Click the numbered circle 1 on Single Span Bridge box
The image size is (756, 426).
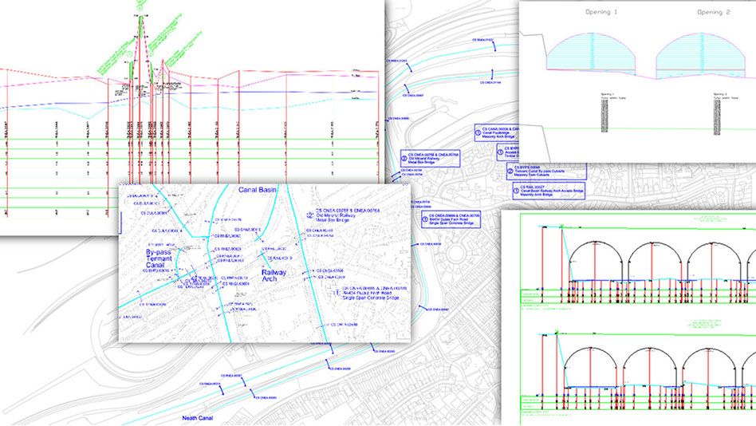[423, 220]
